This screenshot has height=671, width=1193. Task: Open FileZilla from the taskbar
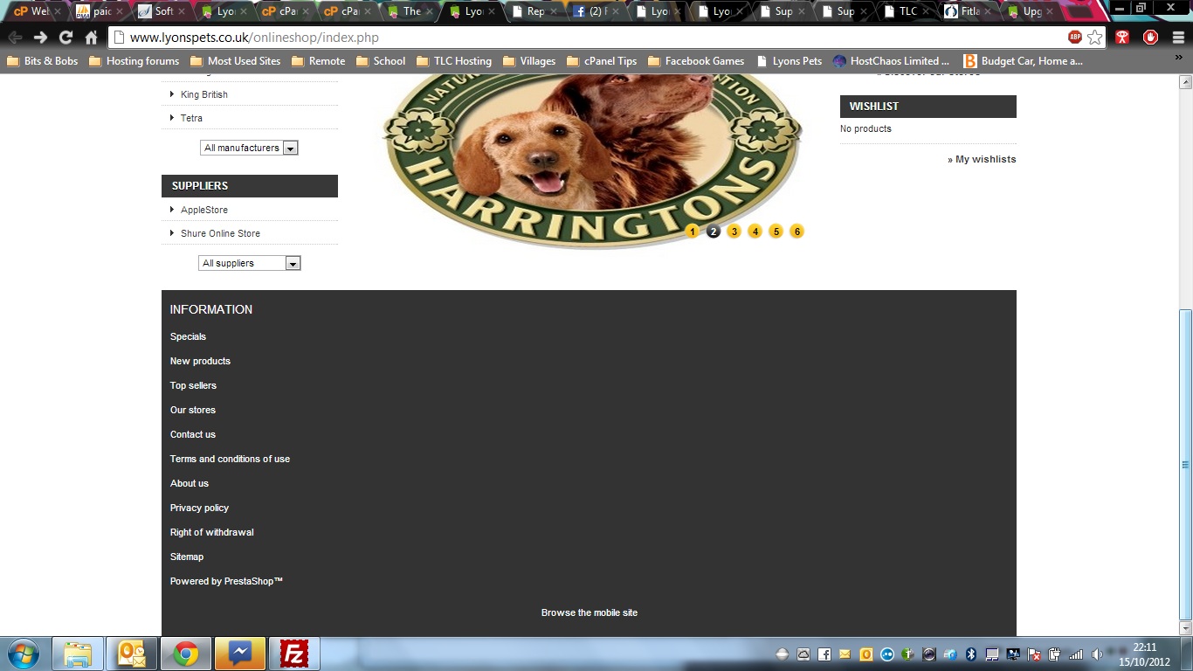[x=294, y=654]
